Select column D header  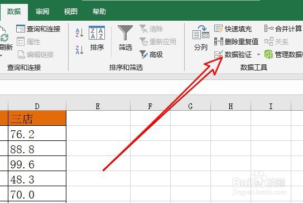37,106
